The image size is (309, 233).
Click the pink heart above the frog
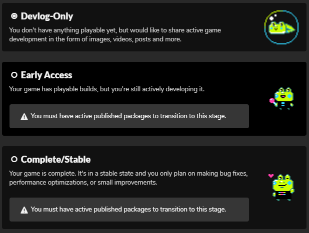(271, 176)
